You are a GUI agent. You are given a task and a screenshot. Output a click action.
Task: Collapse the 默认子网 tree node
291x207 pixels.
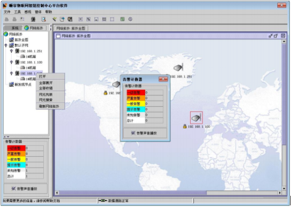point(6,45)
